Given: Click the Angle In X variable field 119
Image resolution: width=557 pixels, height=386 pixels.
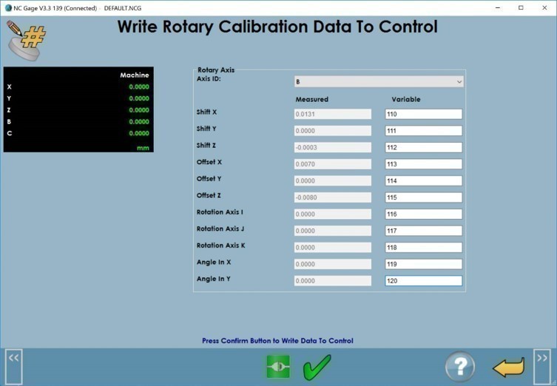Looking at the screenshot, I should click(423, 264).
